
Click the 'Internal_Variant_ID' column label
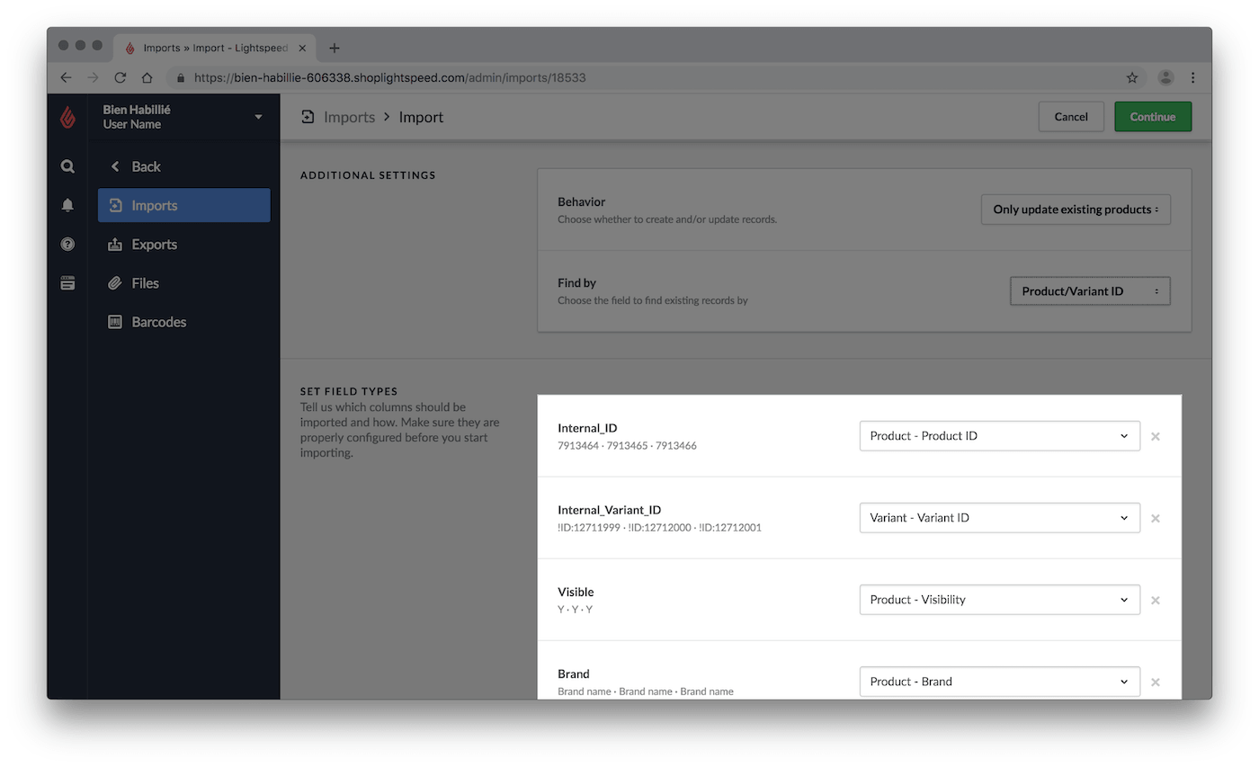(610, 510)
